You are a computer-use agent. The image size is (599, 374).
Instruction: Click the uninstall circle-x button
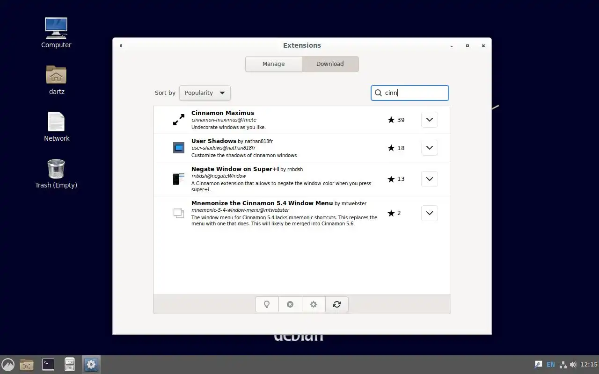(290, 304)
